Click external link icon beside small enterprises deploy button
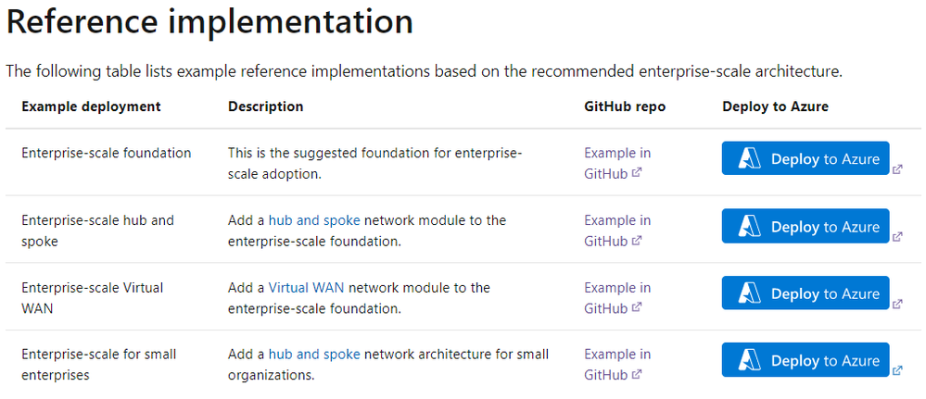This screenshot has height=399, width=926. [897, 370]
